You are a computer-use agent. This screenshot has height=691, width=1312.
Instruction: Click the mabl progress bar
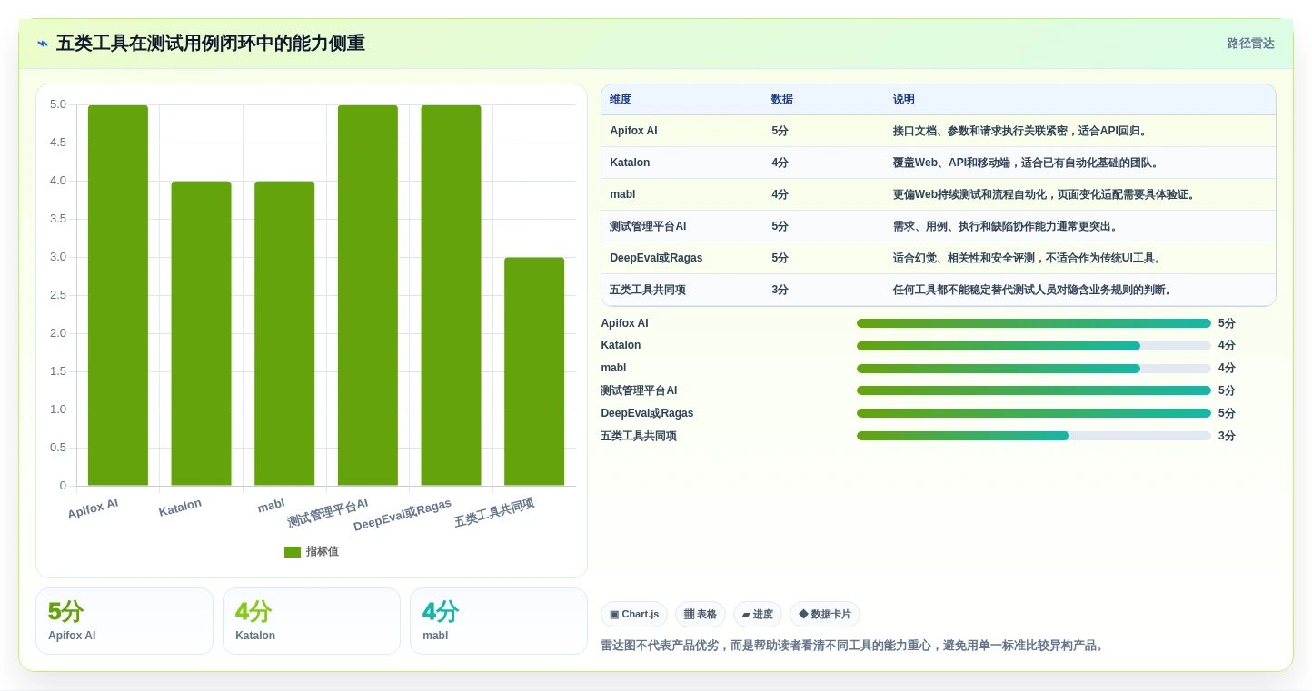1034,369
